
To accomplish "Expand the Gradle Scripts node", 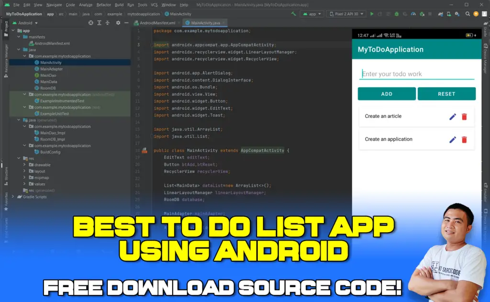I will [x=13, y=197].
